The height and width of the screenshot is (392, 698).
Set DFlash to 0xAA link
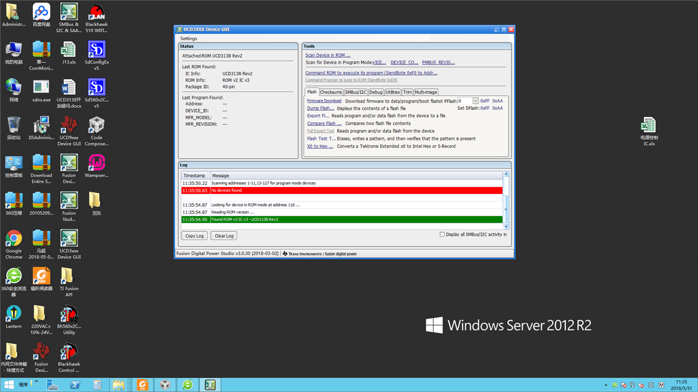tap(497, 108)
